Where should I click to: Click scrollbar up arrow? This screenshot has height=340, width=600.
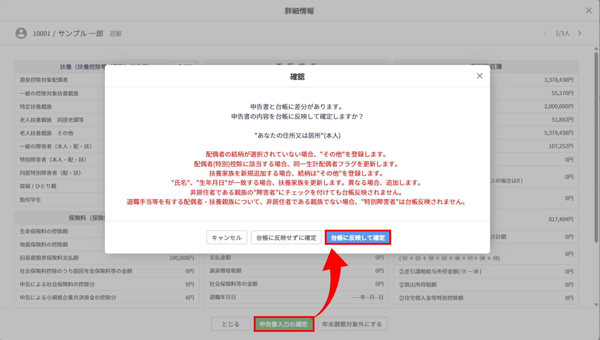[596, 48]
